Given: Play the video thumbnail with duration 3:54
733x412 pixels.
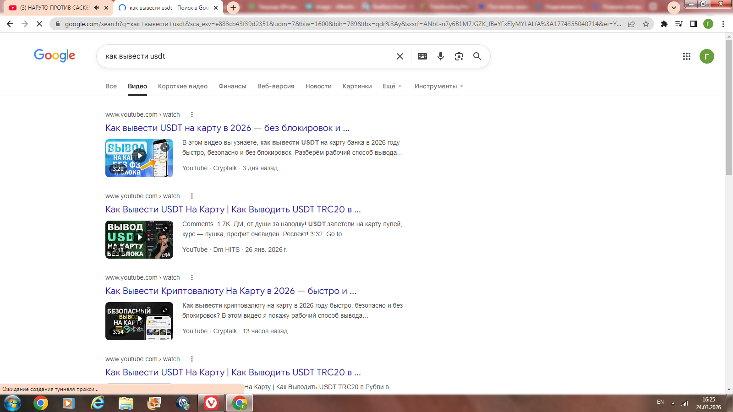Looking at the screenshot, I should tap(139, 321).
